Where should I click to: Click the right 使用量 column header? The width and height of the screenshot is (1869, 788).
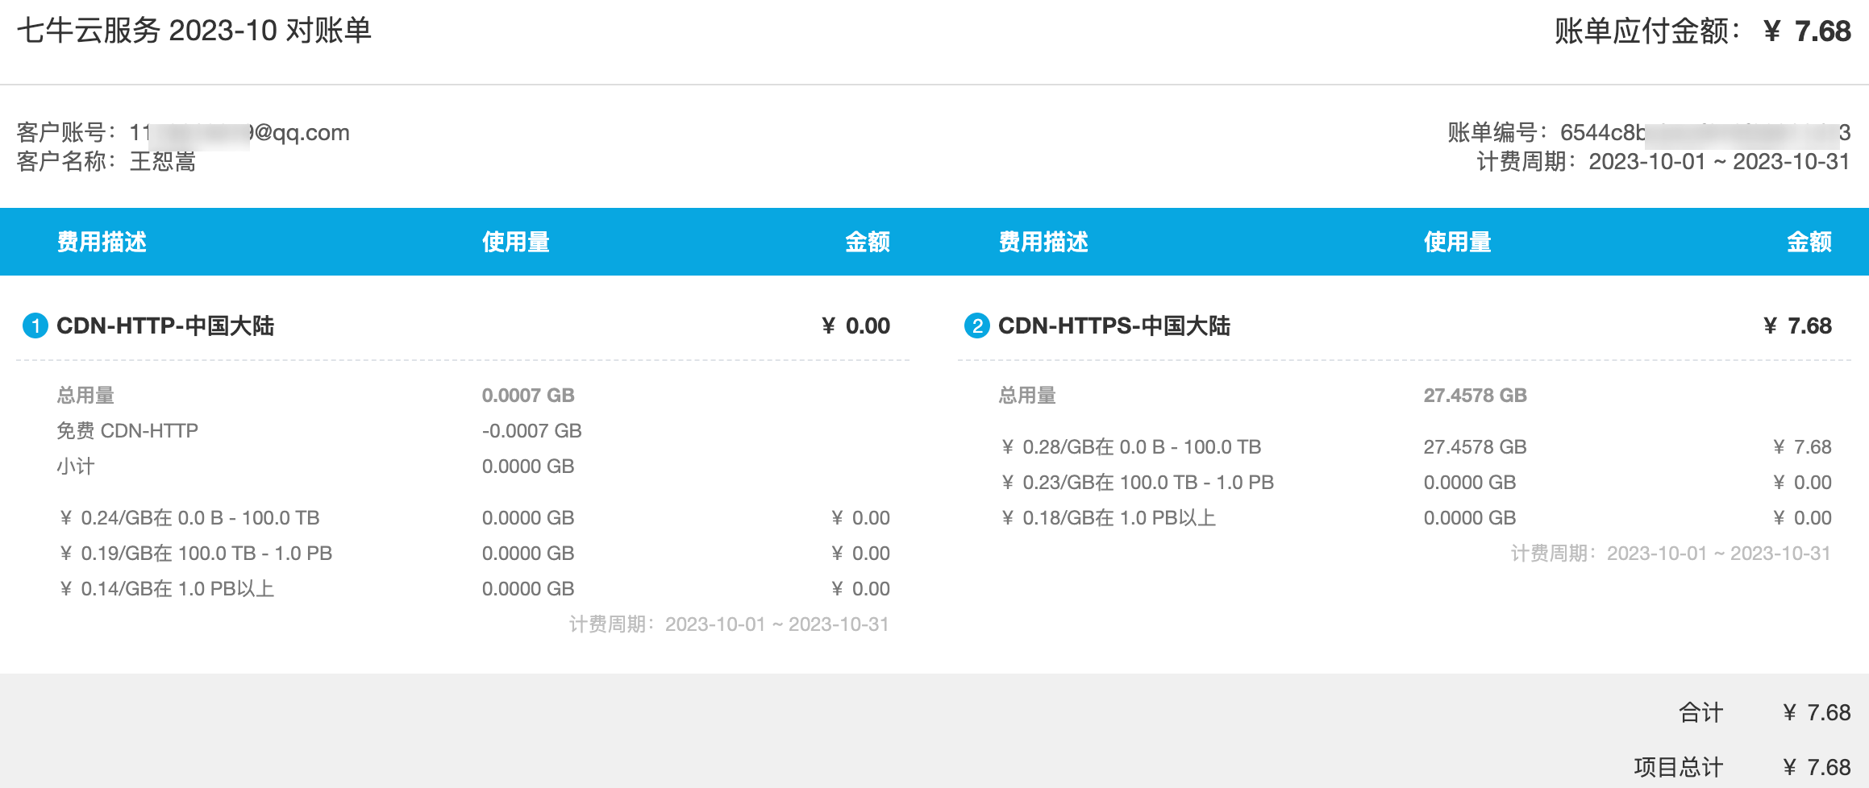click(1458, 242)
